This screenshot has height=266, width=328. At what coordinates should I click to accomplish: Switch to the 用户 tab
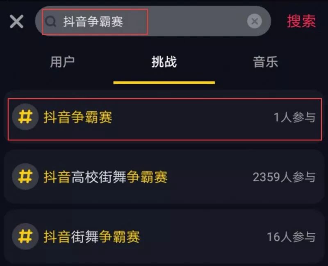coord(62,62)
